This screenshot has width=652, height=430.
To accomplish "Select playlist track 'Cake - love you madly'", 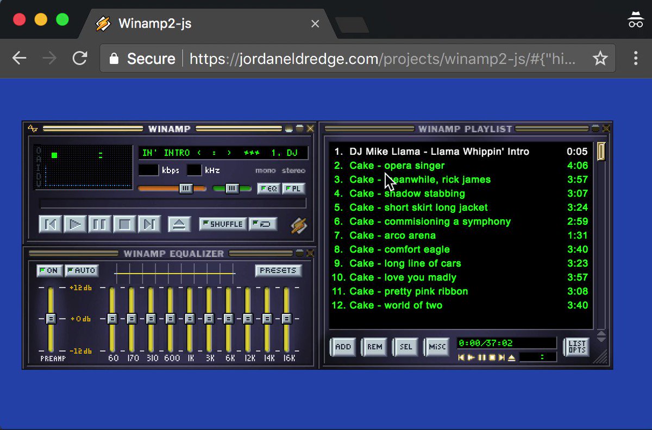I will coord(460,277).
